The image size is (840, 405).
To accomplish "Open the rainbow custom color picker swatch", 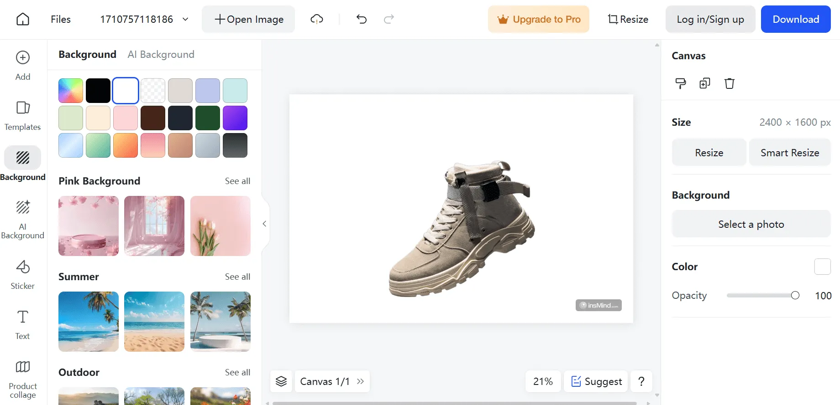I will click(x=71, y=91).
